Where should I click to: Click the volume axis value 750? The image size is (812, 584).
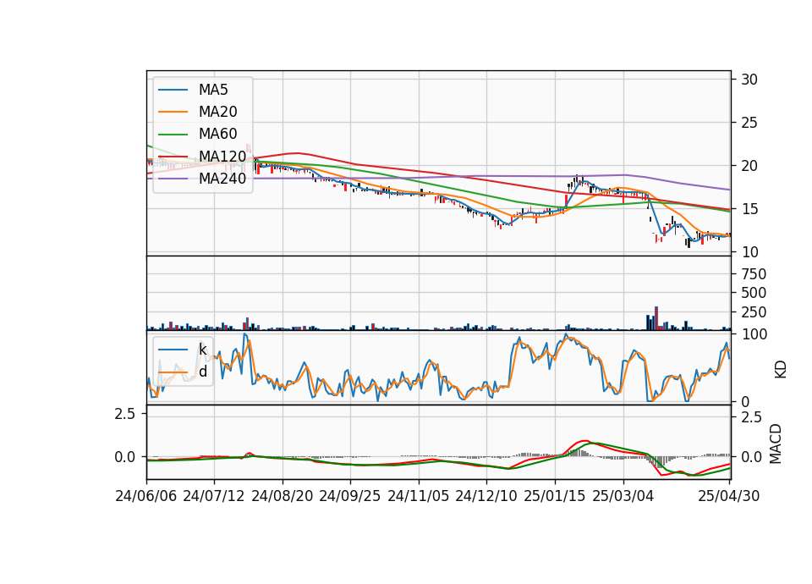tap(754, 274)
